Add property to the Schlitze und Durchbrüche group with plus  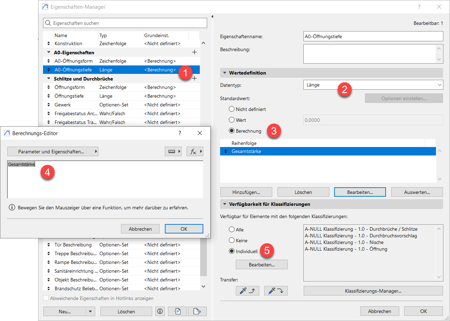[x=195, y=78]
